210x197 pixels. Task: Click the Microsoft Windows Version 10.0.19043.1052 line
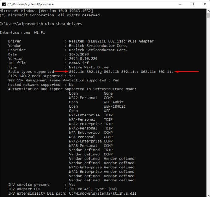(46, 11)
